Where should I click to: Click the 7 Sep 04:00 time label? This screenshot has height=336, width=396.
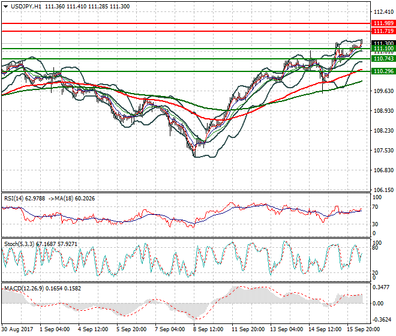(170, 329)
